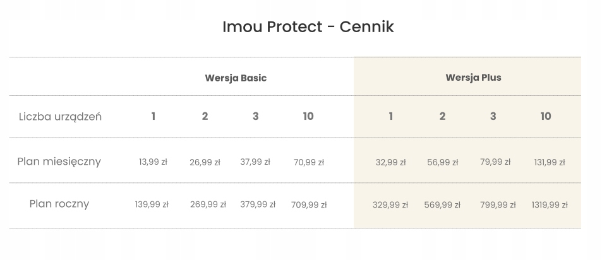Pick the 26,99 zł monthly price
Viewport: 602px width, 260px height.
click(205, 162)
